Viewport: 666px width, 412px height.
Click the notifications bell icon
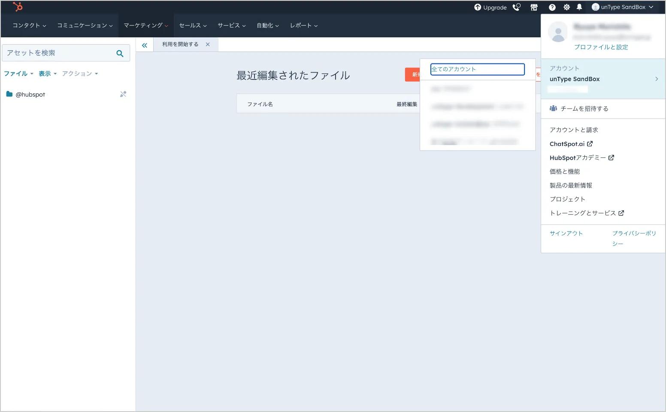click(x=579, y=7)
